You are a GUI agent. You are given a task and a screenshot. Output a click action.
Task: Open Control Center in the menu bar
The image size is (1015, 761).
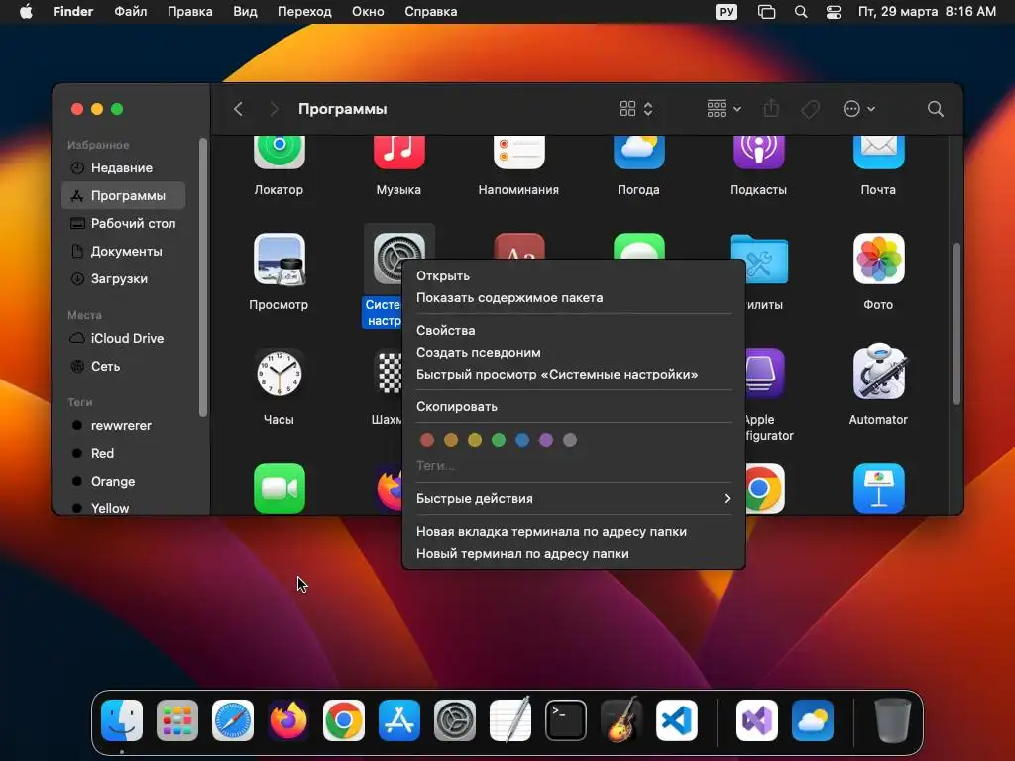[834, 12]
